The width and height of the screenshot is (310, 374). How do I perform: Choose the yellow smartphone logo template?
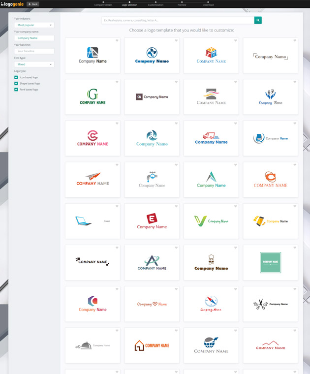(x=271, y=221)
